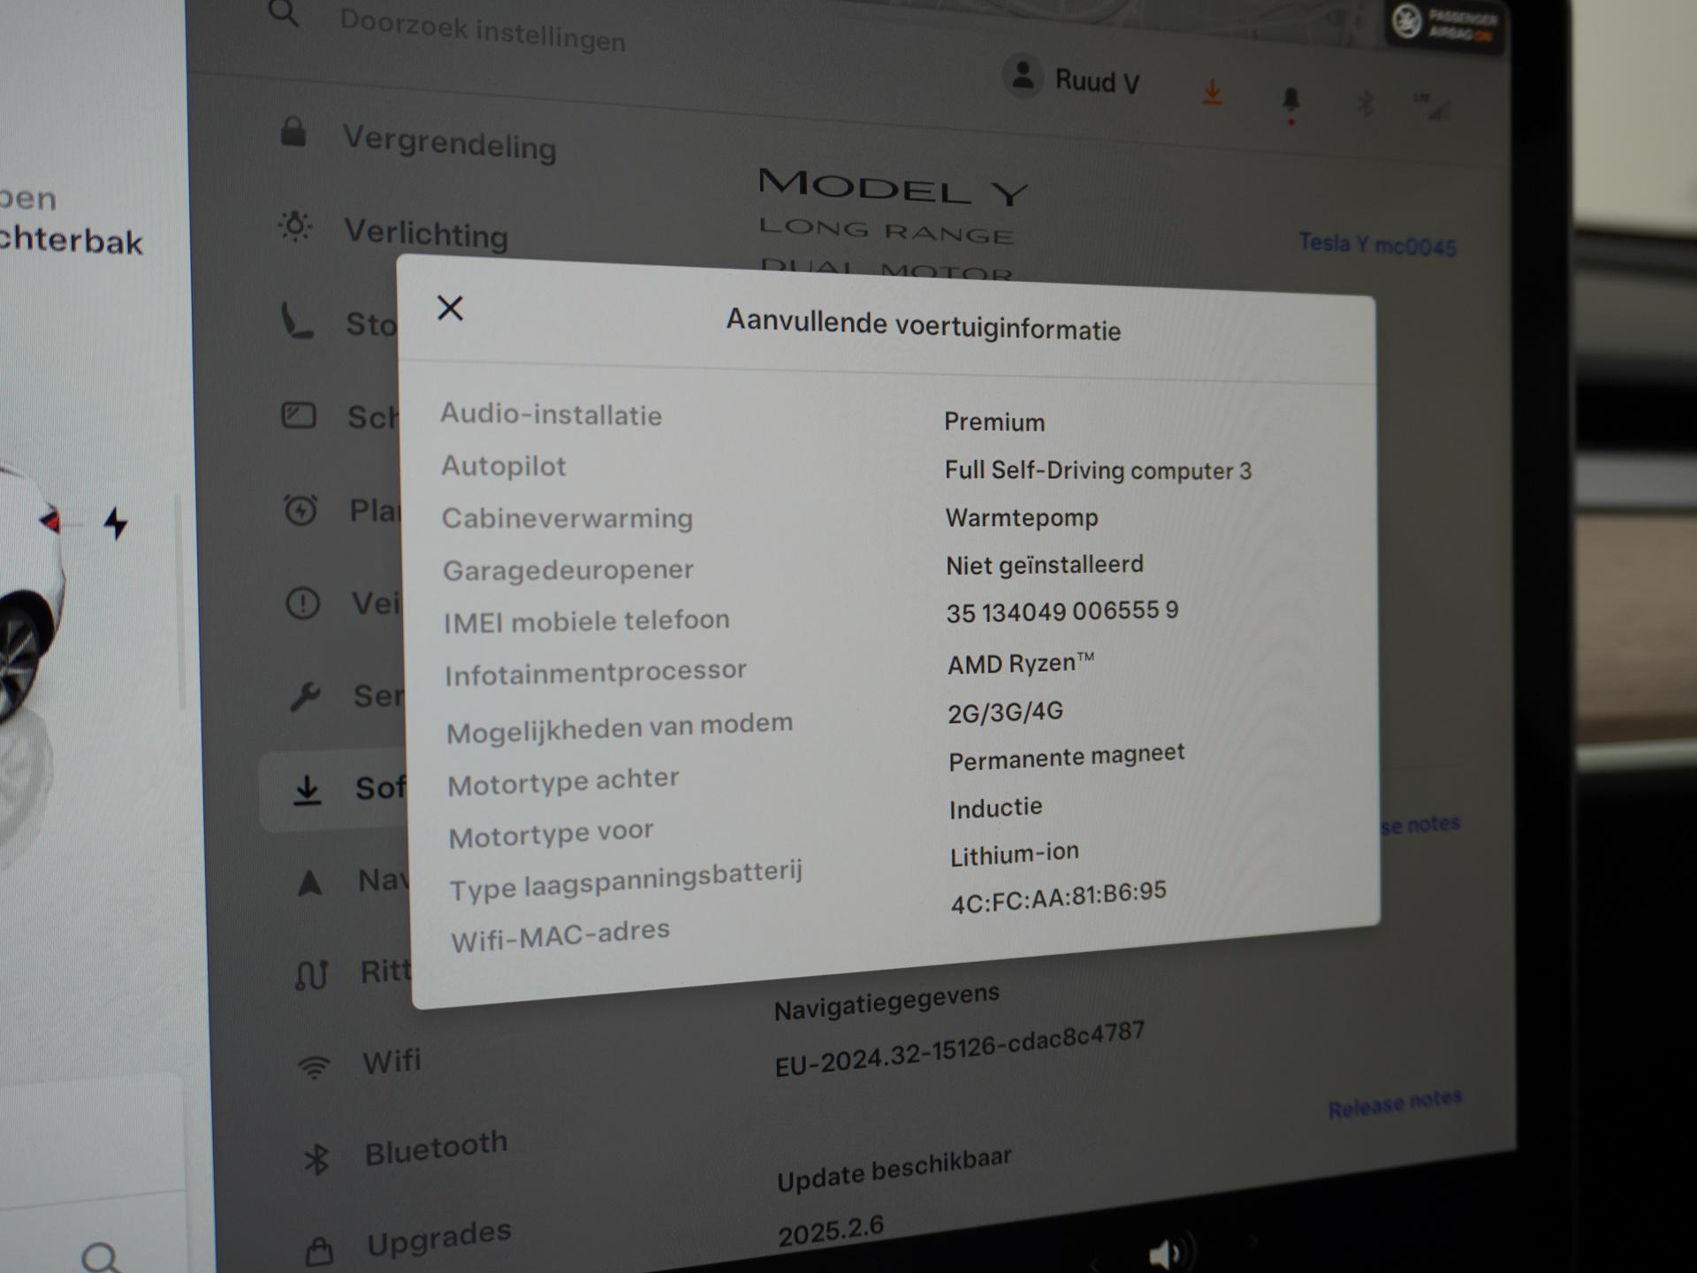Select the IMEI number 35 134049 006555 9
Image resolution: width=1697 pixels, height=1273 pixels.
pos(1062,612)
